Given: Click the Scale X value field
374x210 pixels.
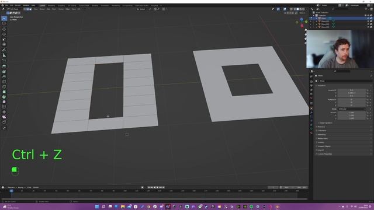Looking at the screenshot, I should pos(351,113).
